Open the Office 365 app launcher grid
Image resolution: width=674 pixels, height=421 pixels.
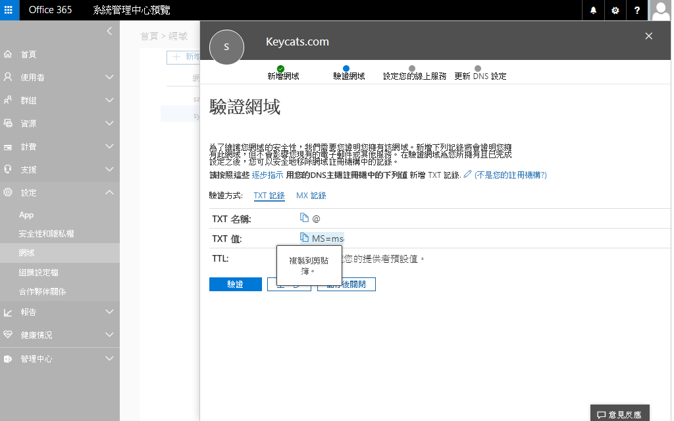9,10
